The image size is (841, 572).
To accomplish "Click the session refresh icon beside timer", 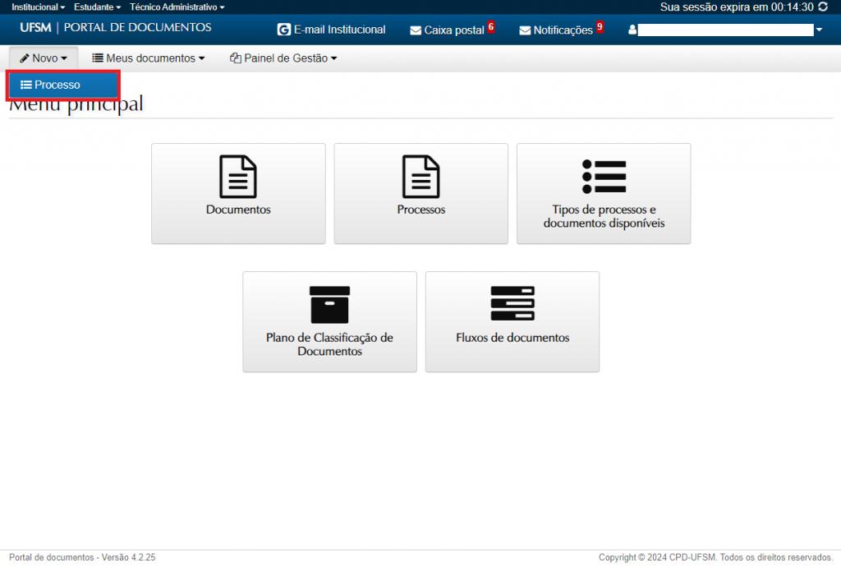I will 823,7.
